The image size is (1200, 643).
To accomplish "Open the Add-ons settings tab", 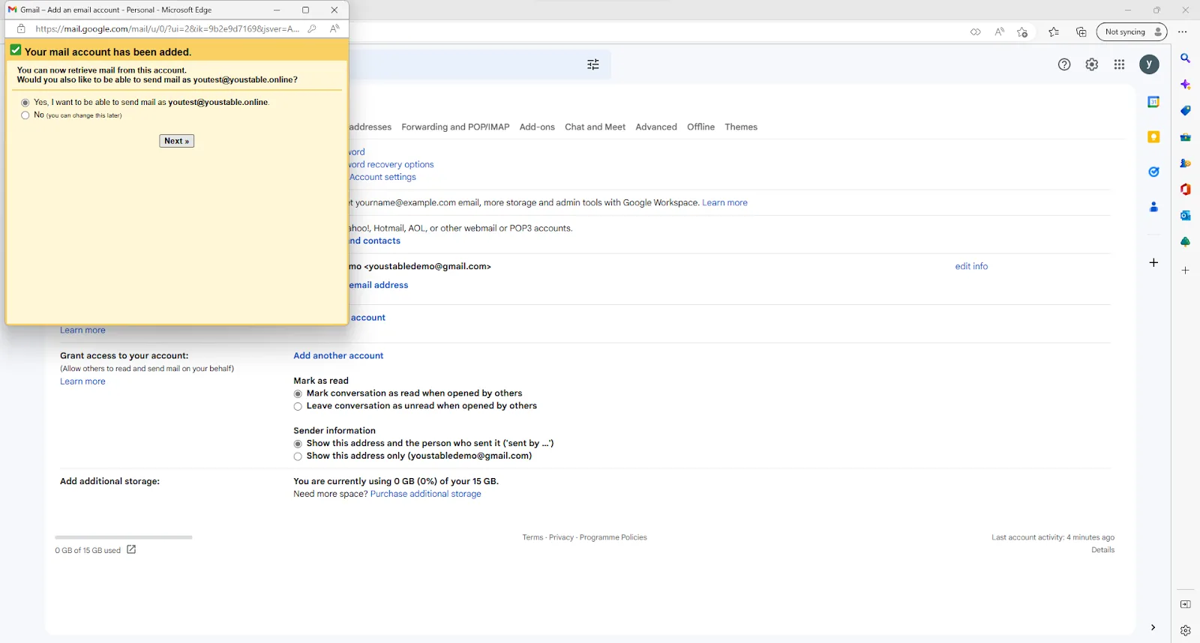I will [x=537, y=127].
